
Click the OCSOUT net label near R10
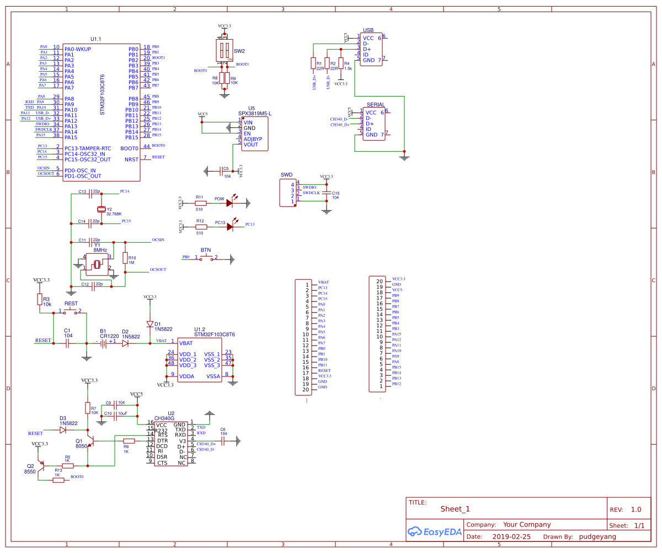[158, 269]
